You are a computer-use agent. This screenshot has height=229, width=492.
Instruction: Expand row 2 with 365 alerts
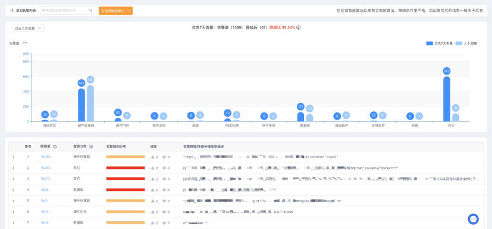coord(13,168)
